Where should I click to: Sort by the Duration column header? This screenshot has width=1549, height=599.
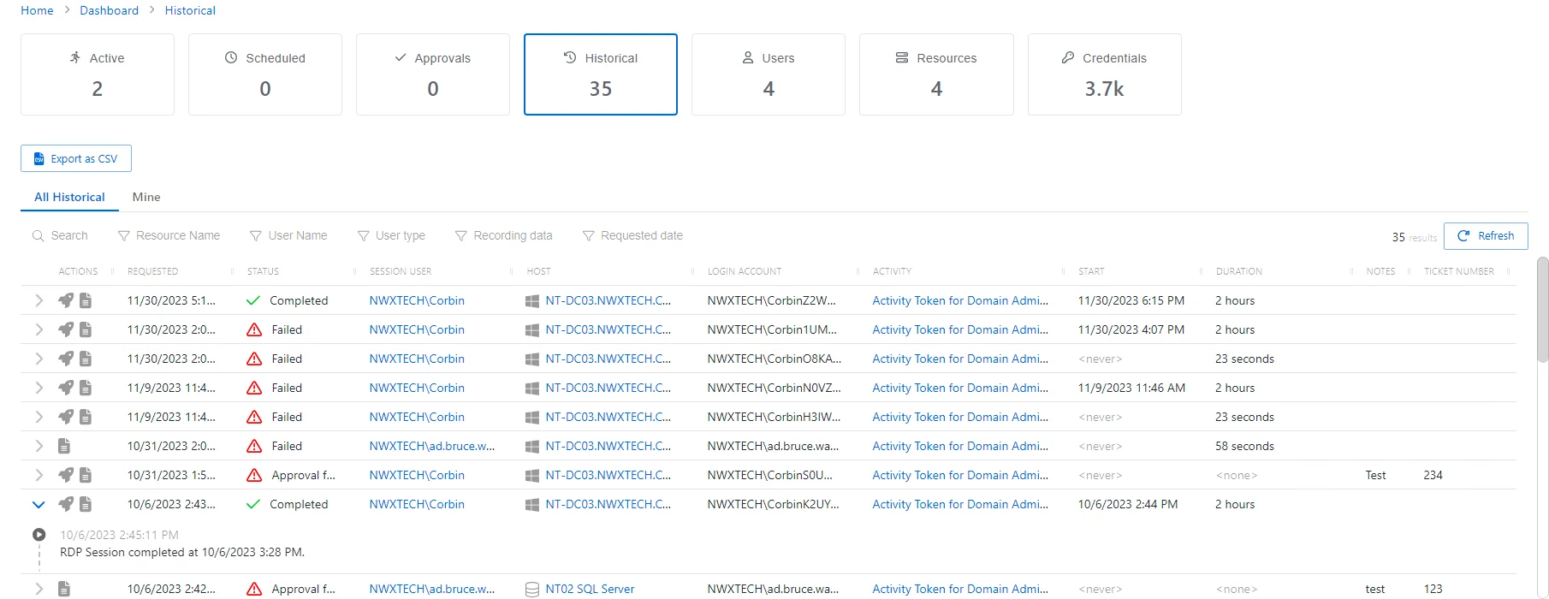pos(1239,271)
